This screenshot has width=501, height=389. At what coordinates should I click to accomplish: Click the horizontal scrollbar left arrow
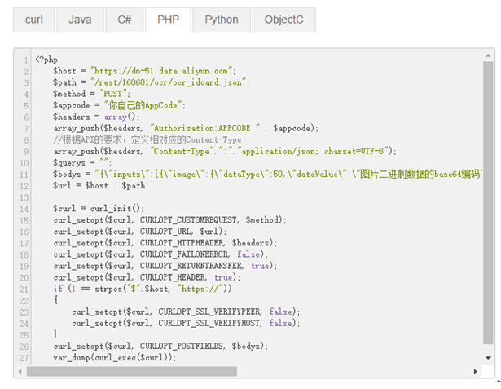click(20, 371)
